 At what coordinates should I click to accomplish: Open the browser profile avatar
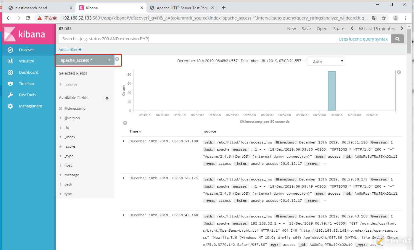(x=395, y=18)
